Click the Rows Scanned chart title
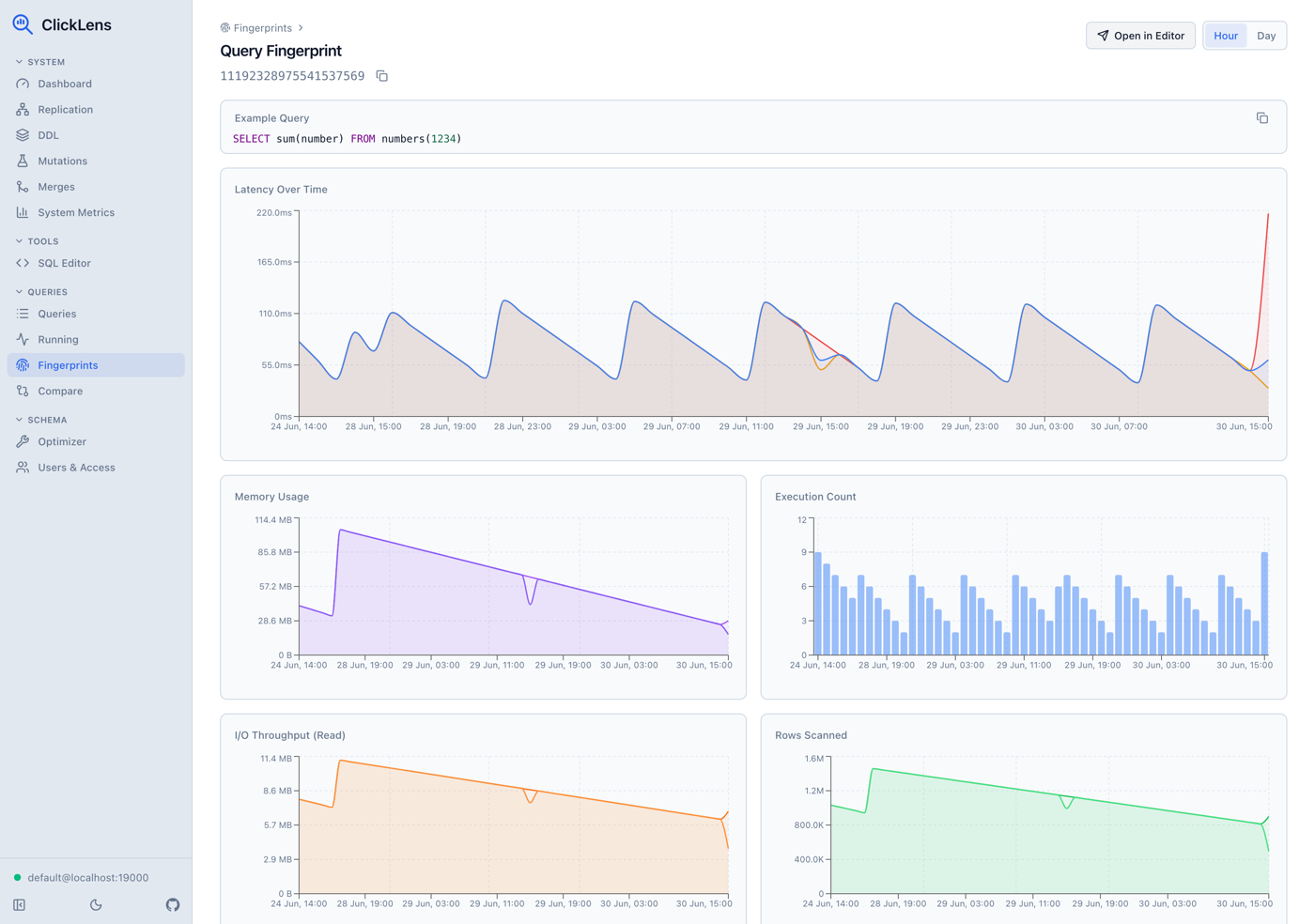Viewport: 1315px width, 924px height. click(811, 735)
